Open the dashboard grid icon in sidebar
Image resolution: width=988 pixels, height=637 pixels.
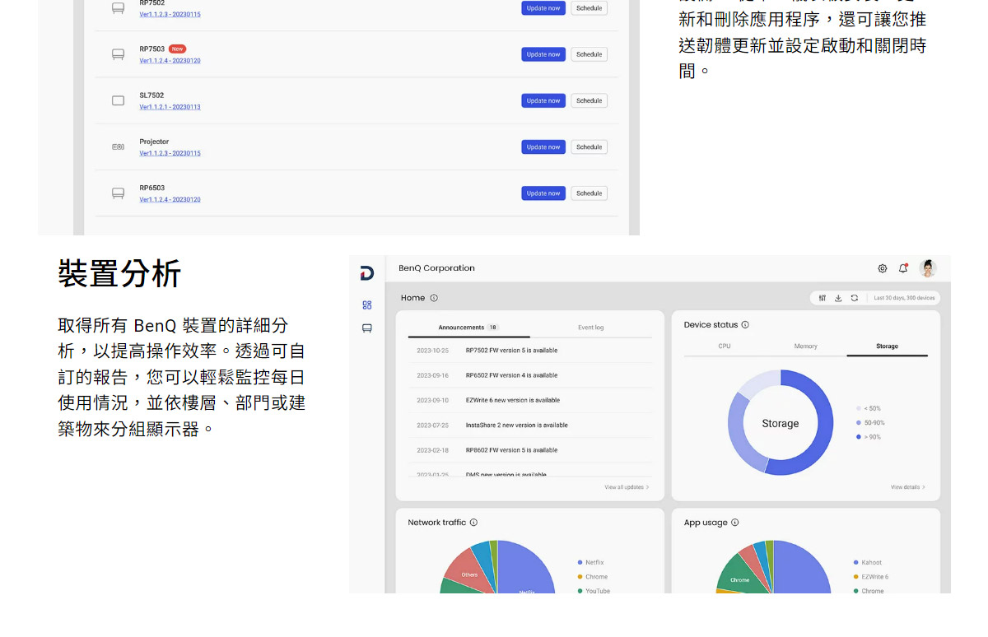click(367, 305)
